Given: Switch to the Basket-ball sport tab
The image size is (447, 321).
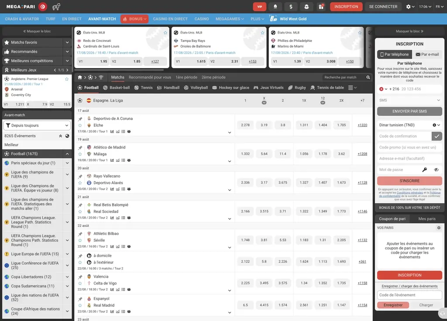Looking at the screenshot, I should [116, 88].
